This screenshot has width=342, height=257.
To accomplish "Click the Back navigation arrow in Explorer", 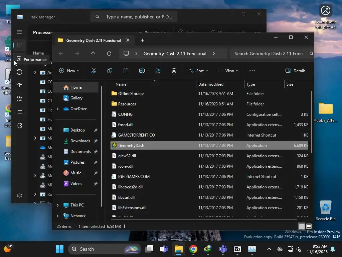I will click(61, 54).
